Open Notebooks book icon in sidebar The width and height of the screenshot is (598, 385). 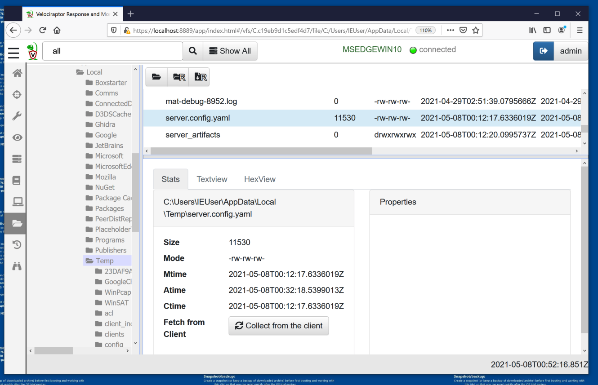click(x=17, y=181)
